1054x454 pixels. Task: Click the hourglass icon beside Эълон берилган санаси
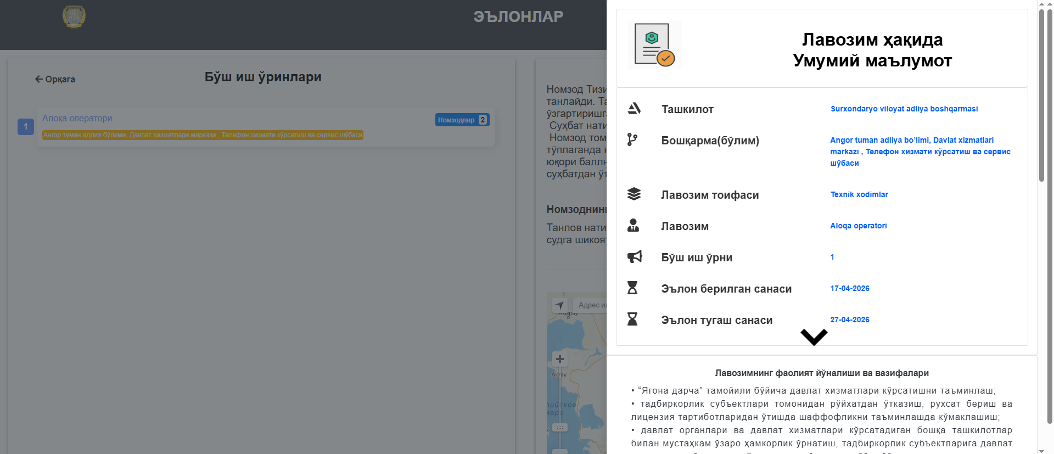click(632, 288)
